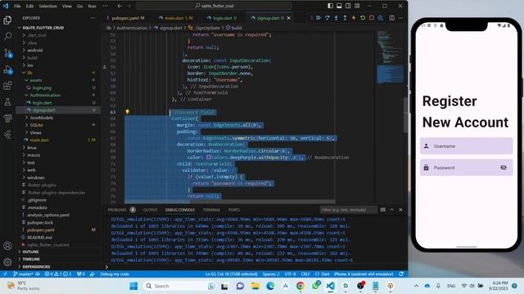Click the code minimap highlighted region
The width and height of the screenshot is (524, 294).
[x=390, y=74]
